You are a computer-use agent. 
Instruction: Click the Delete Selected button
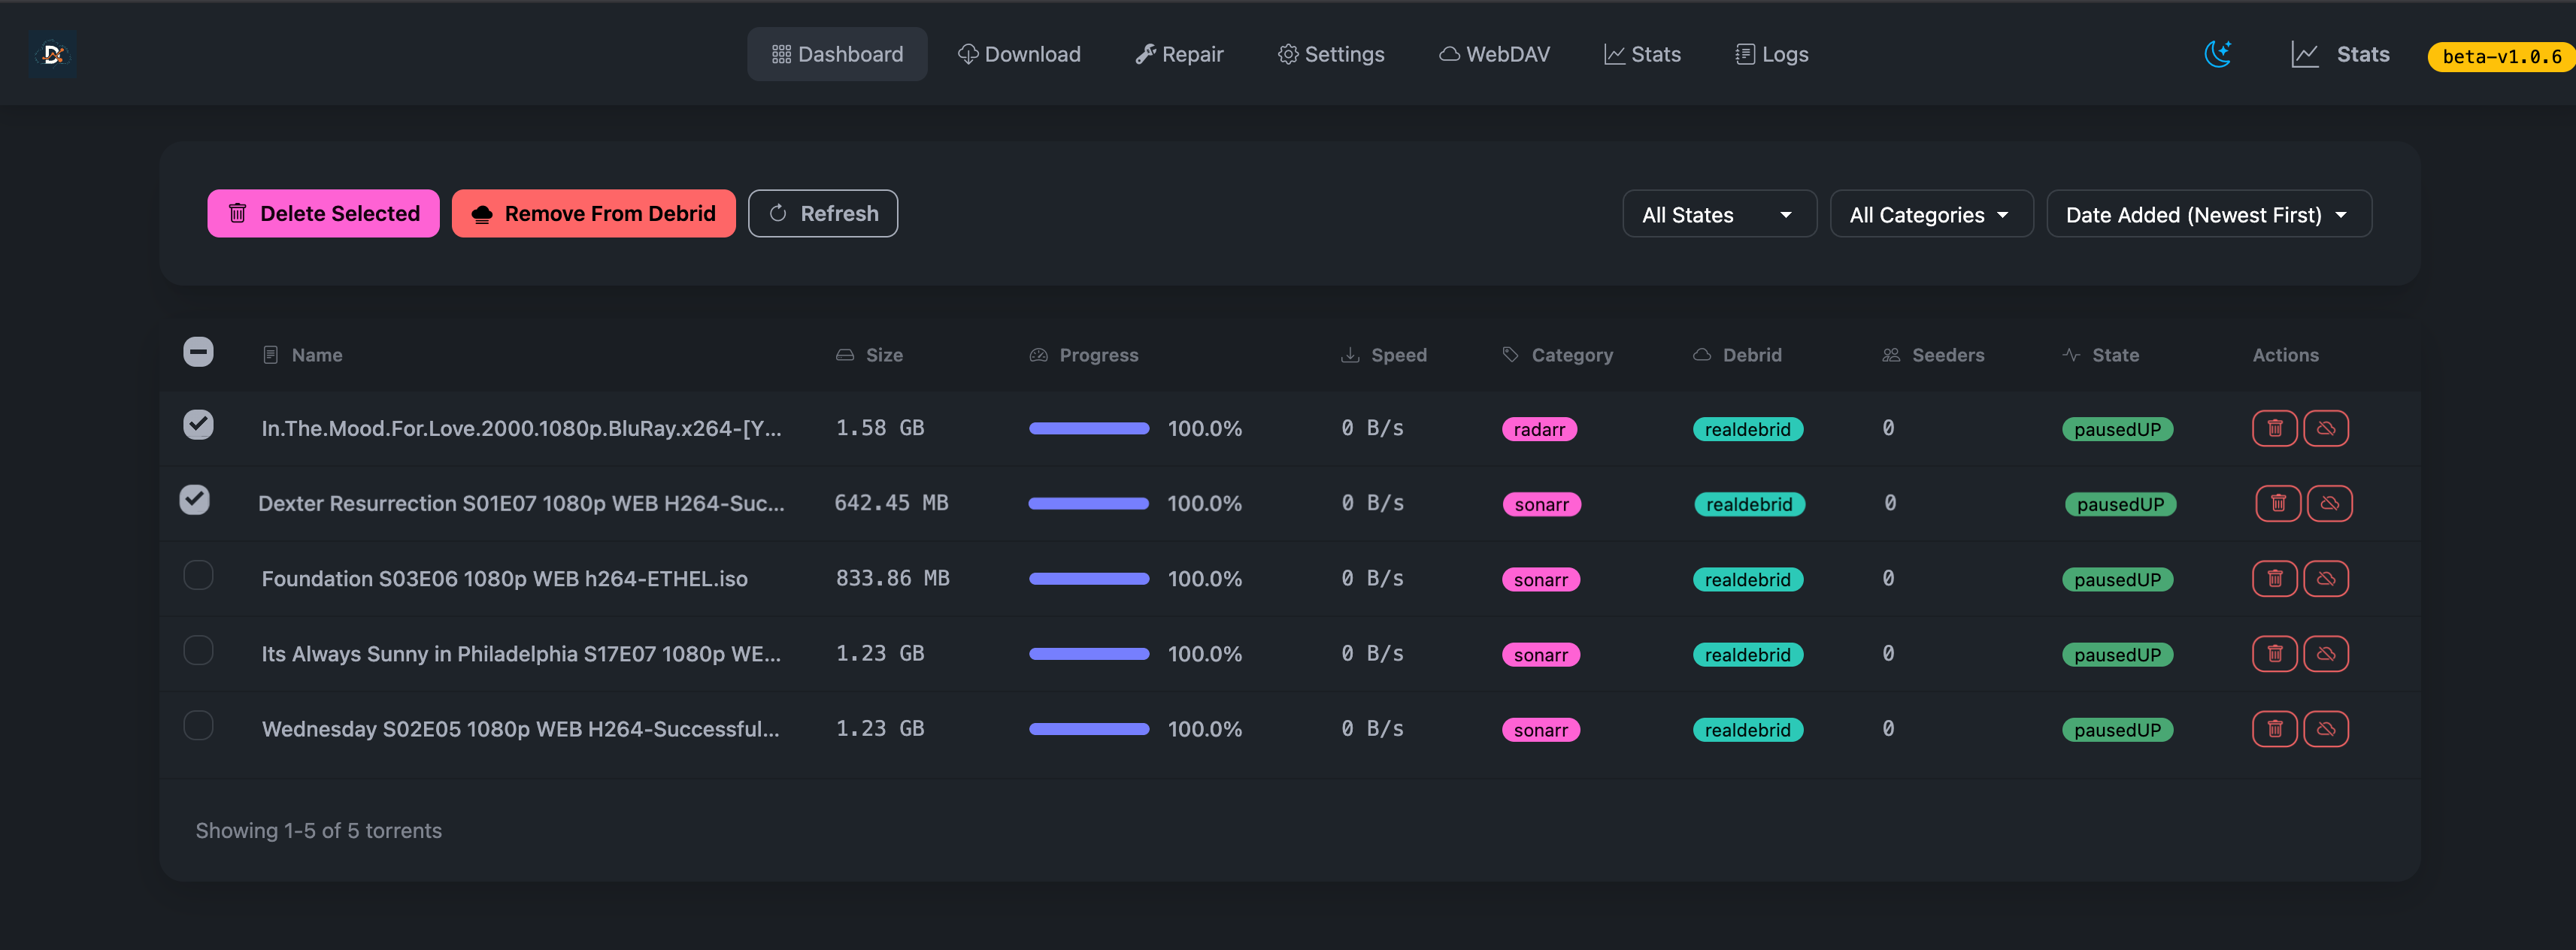(x=323, y=213)
